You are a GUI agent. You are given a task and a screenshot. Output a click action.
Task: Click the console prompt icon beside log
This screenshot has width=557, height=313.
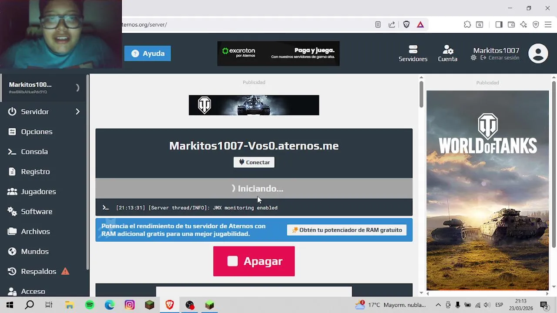click(x=105, y=208)
